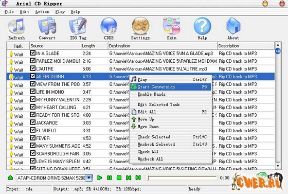Click the VIEW FROM THE POO length 3:57

(x=86, y=84)
